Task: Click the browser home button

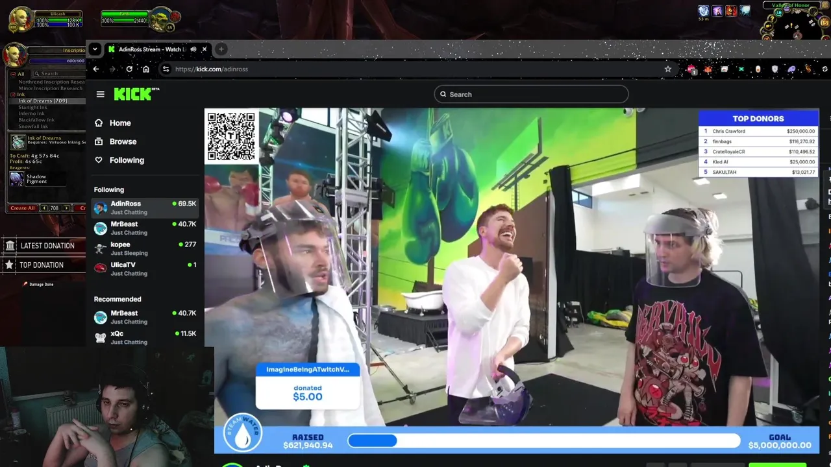Action: pos(145,69)
